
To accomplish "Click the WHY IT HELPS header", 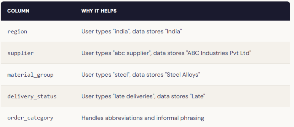I will click(x=99, y=11).
